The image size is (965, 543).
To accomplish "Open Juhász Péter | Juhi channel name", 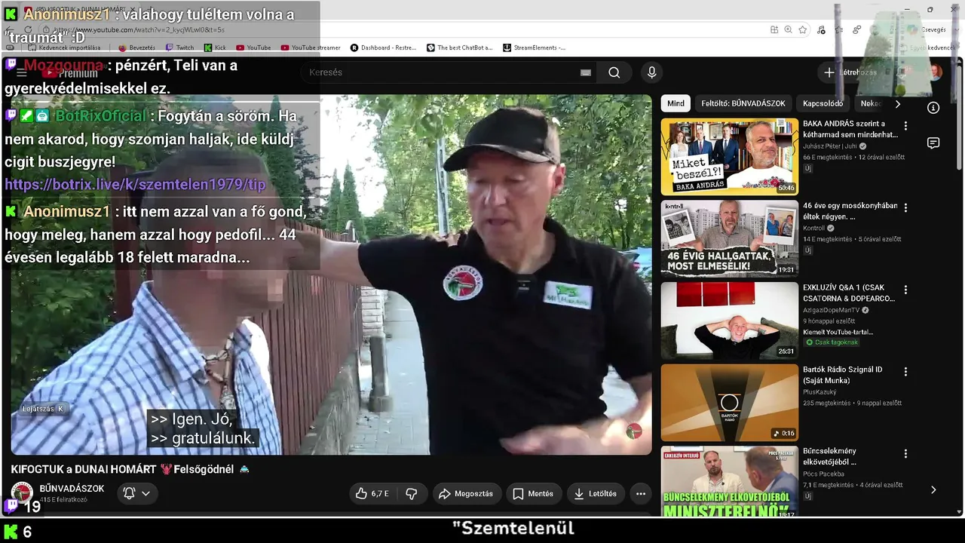I will (829, 146).
